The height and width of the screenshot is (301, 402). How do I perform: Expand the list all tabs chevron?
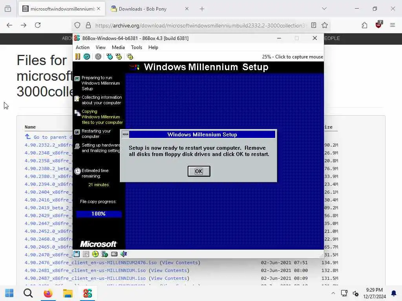(x=324, y=9)
